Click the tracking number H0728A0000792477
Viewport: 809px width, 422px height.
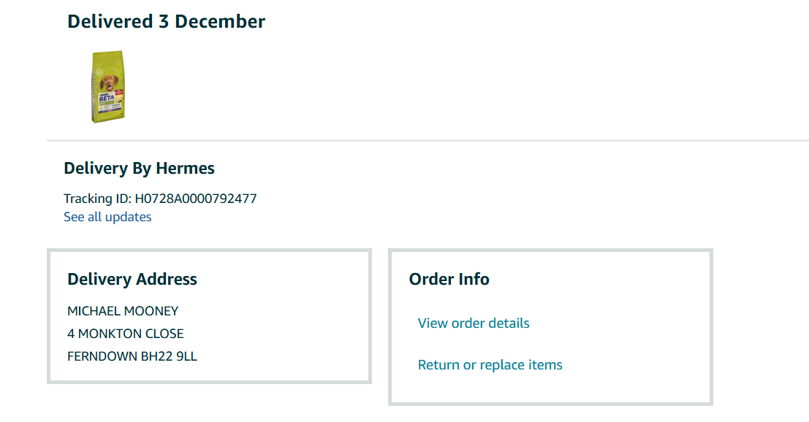point(196,199)
